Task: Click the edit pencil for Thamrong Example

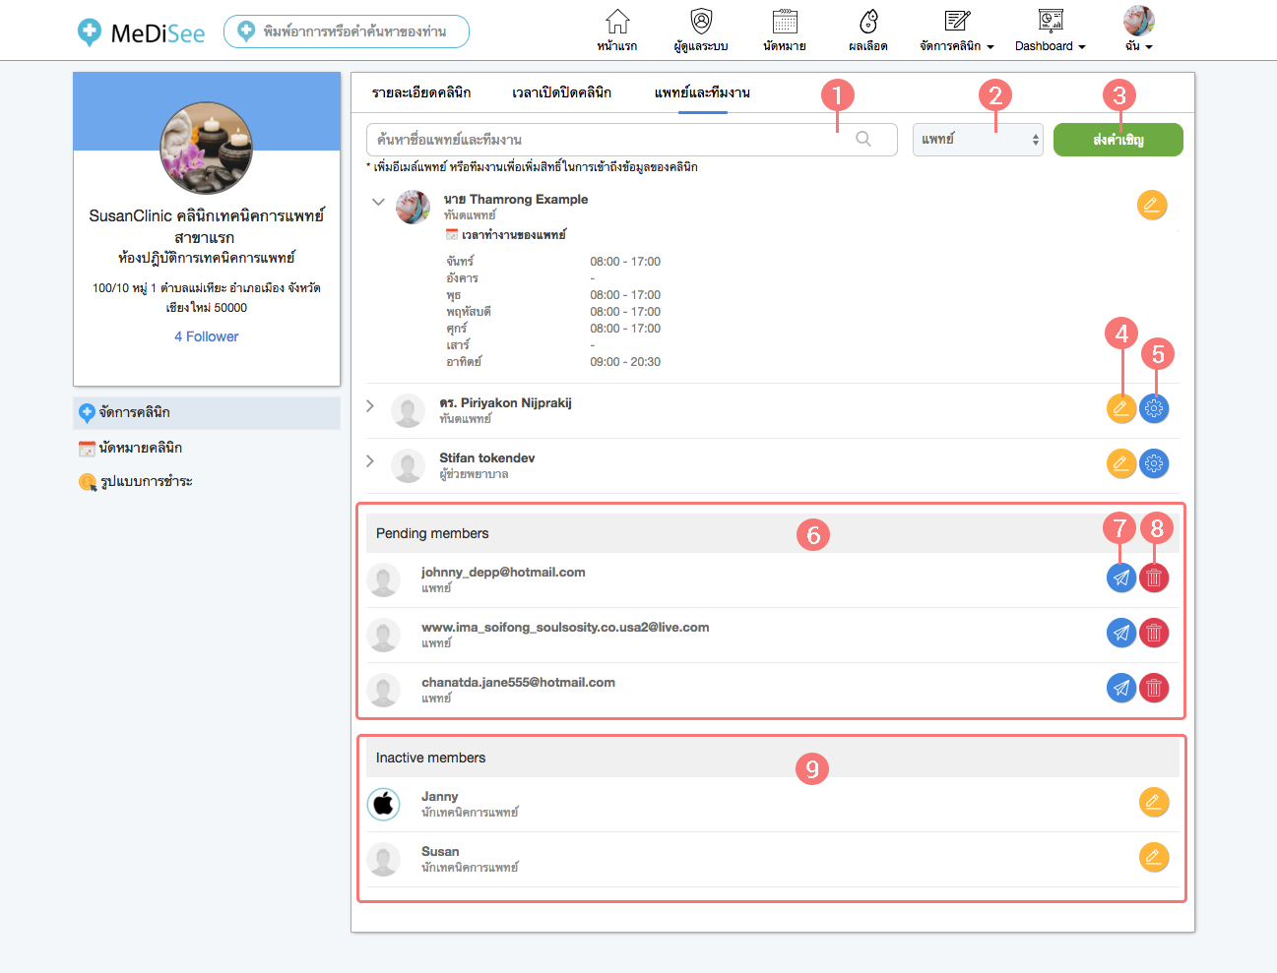Action: pyautogui.click(x=1151, y=205)
